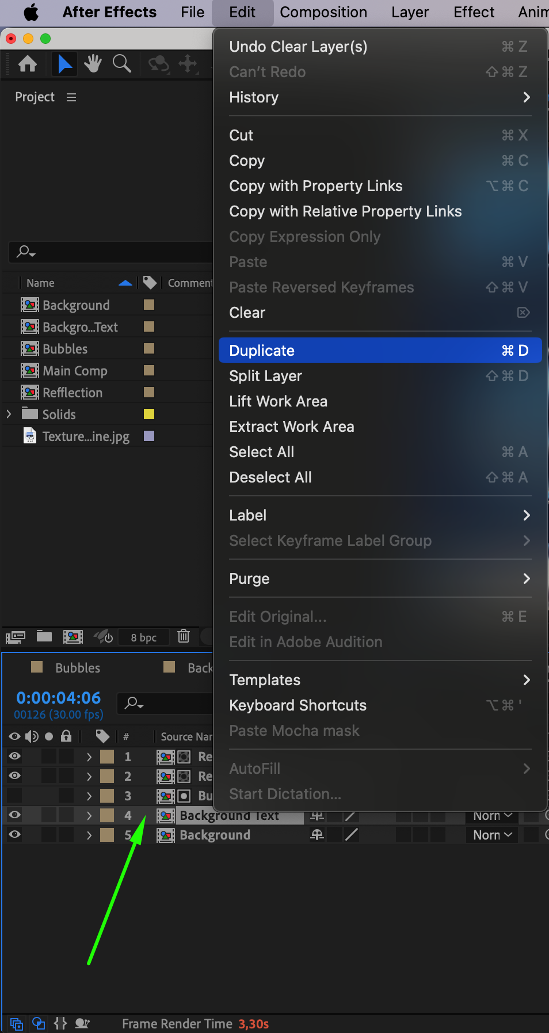This screenshot has height=1033, width=549.
Task: Open the Project panel menu icon
Action: coord(71,97)
